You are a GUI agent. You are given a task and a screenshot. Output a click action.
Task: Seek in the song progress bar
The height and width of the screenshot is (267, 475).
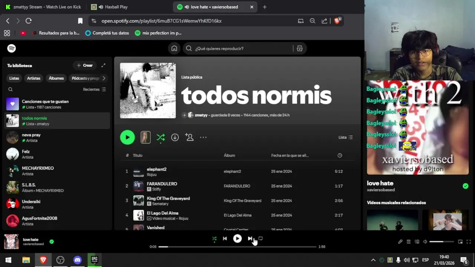[x=237, y=247]
